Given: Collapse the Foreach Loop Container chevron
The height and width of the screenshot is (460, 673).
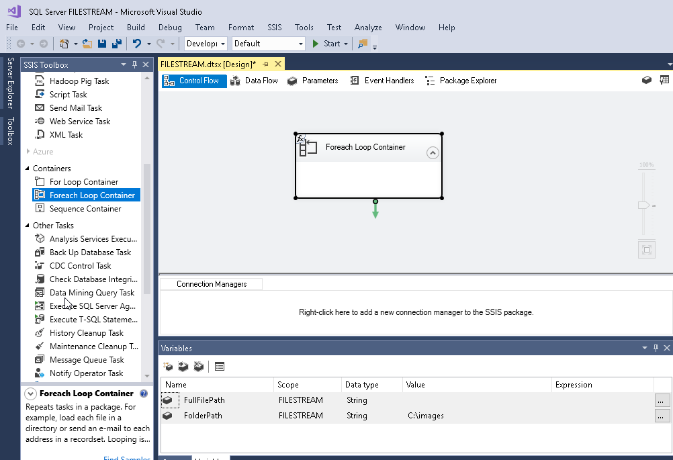Looking at the screenshot, I should 433,153.
